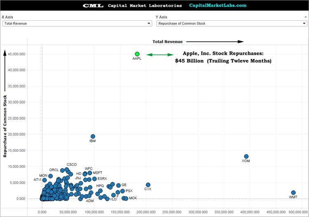Image resolution: width=309 pixels, height=217 pixels.
Task: Click the HD ticker label
Action: [79, 174]
